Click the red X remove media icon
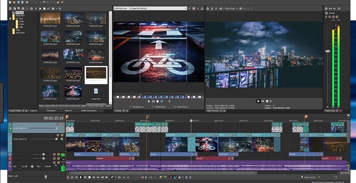 (x=27, y=8)
